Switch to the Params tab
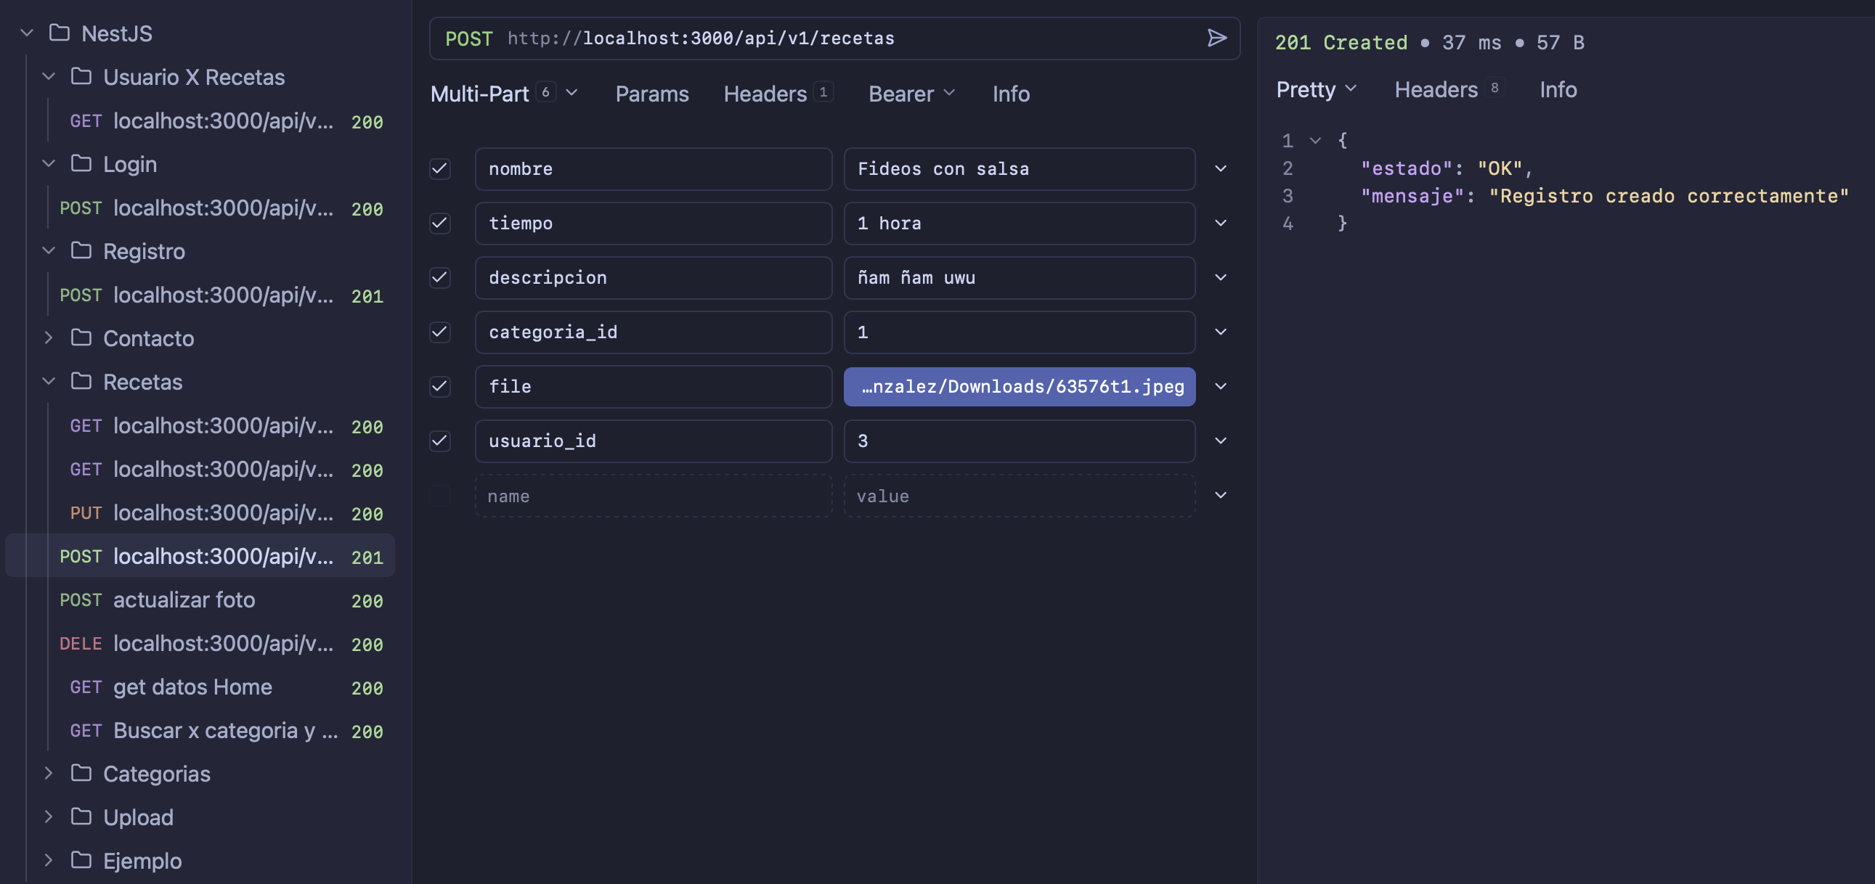The image size is (1875, 884). click(652, 93)
